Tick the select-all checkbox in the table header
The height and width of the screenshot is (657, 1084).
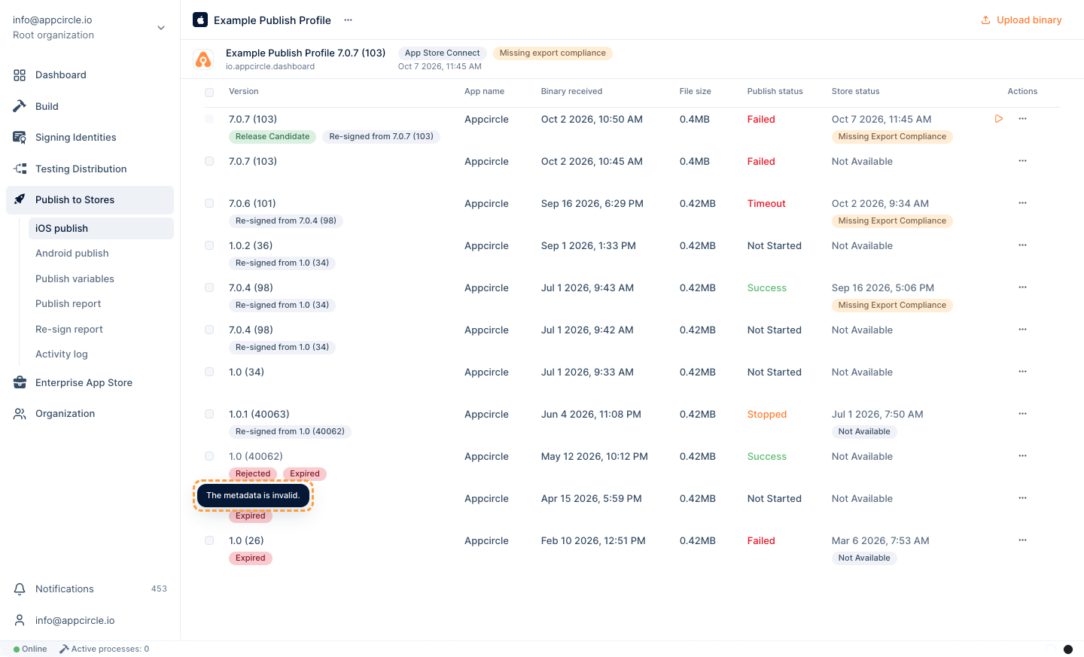click(x=209, y=93)
